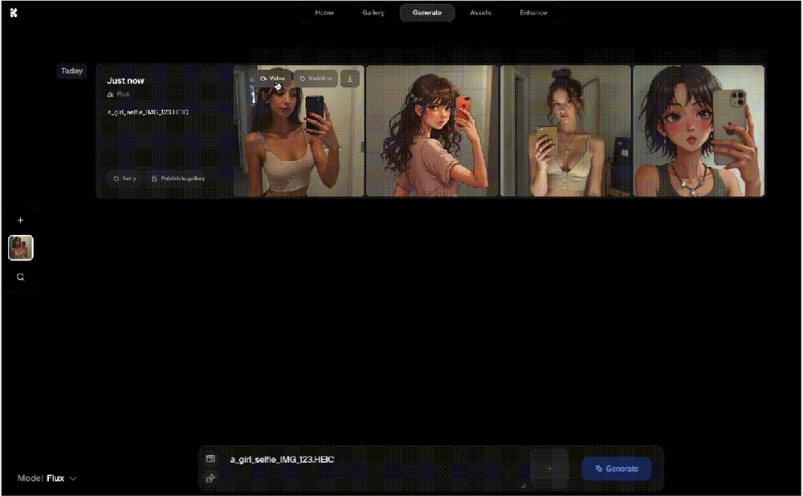Switch to the Assets tab
803x496 pixels.
[x=480, y=13]
